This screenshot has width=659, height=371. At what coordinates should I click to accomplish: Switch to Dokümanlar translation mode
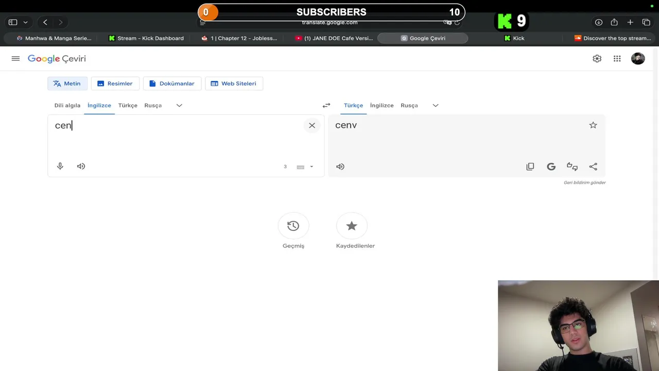pyautogui.click(x=172, y=83)
